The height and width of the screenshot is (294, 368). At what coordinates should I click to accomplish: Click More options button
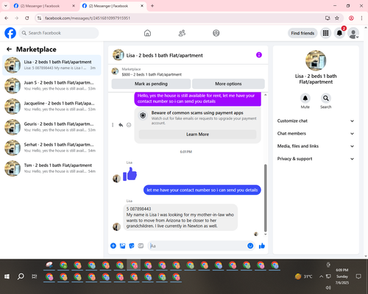tap(228, 84)
